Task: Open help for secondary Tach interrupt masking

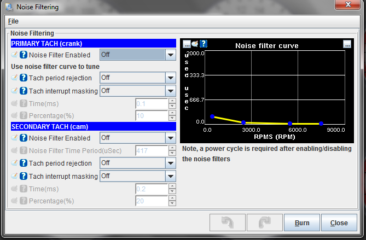Action: pos(24,176)
